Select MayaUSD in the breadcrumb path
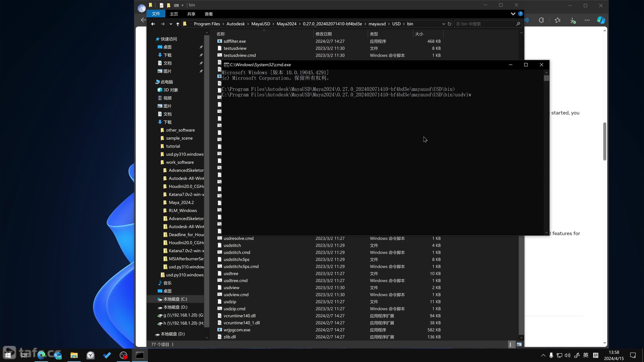Image resolution: width=644 pixels, height=362 pixels. click(x=261, y=24)
